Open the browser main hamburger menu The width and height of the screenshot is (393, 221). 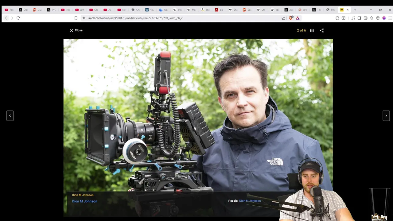point(390,18)
